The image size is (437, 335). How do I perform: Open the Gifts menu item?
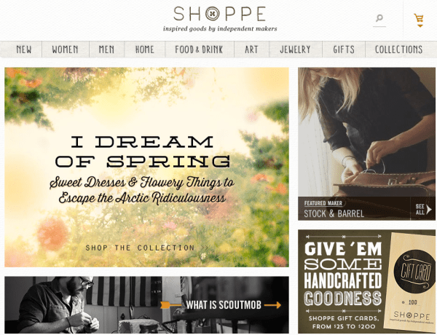point(344,50)
